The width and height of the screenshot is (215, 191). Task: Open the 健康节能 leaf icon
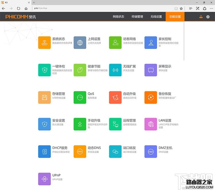tap(80, 70)
